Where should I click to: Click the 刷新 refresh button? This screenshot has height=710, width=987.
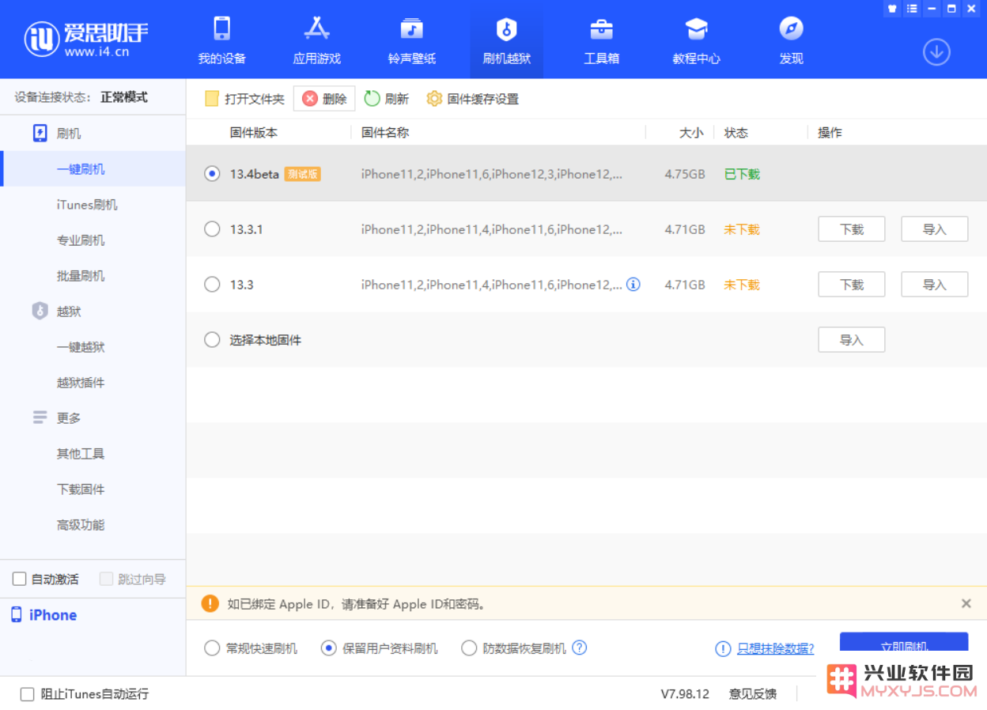(387, 99)
